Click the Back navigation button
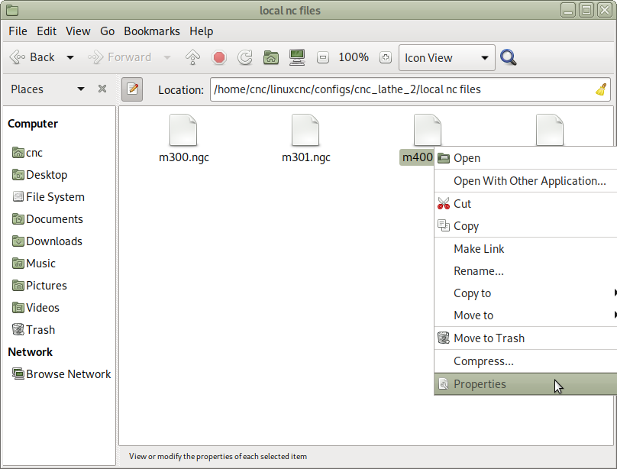617x469 pixels. [x=32, y=57]
